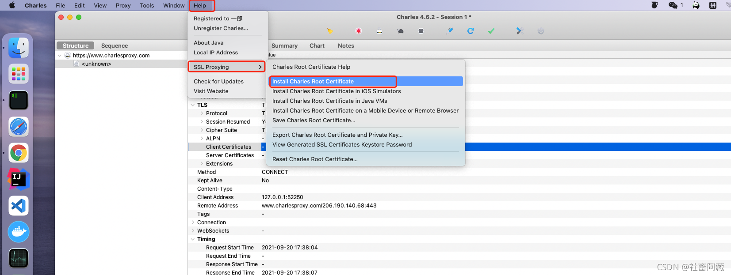Toggle breakpoints hexagon icon
731x275 pixels.
pos(421,31)
